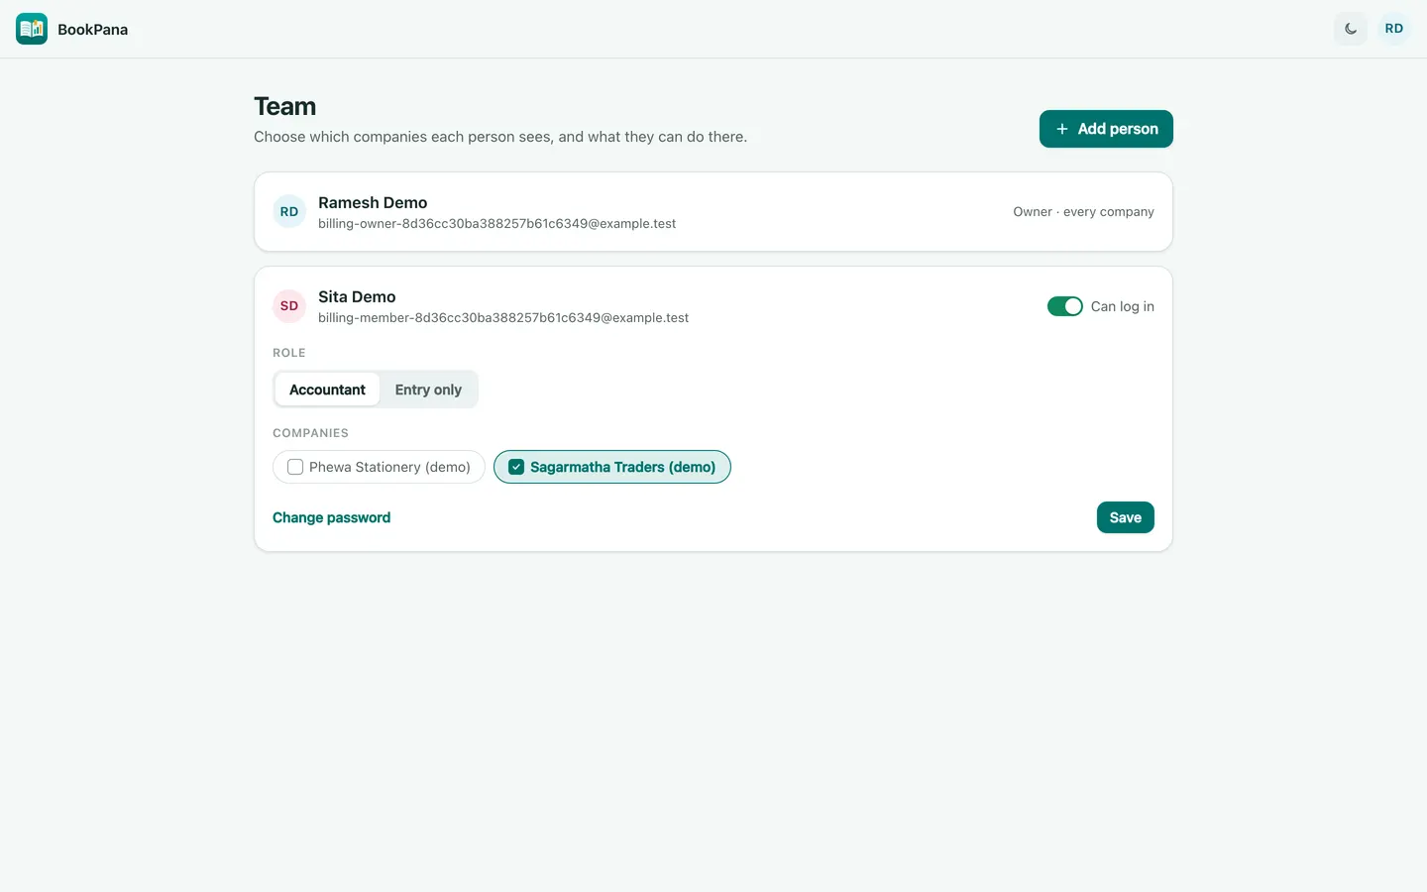The width and height of the screenshot is (1427, 892).
Task: Click the billing-owner email address
Action: pyautogui.click(x=496, y=224)
